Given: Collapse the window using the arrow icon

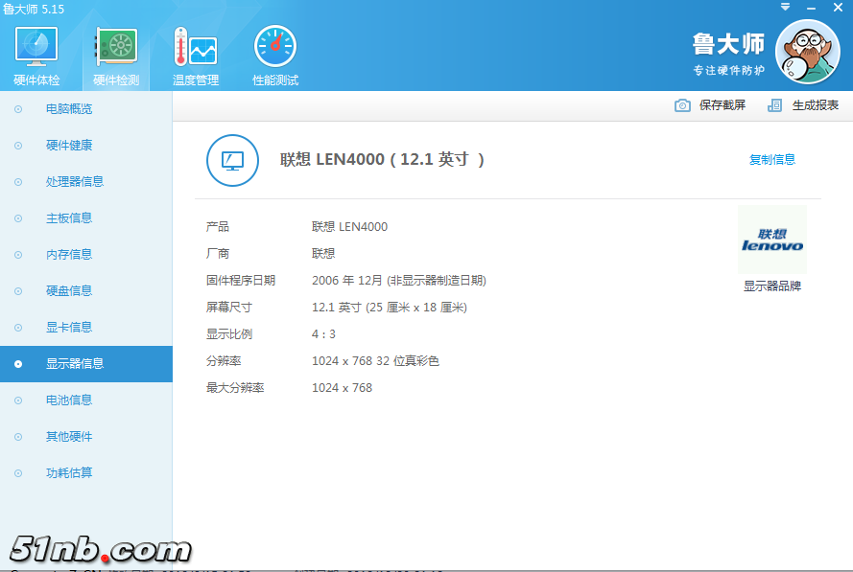Looking at the screenshot, I should pyautogui.click(x=786, y=8).
